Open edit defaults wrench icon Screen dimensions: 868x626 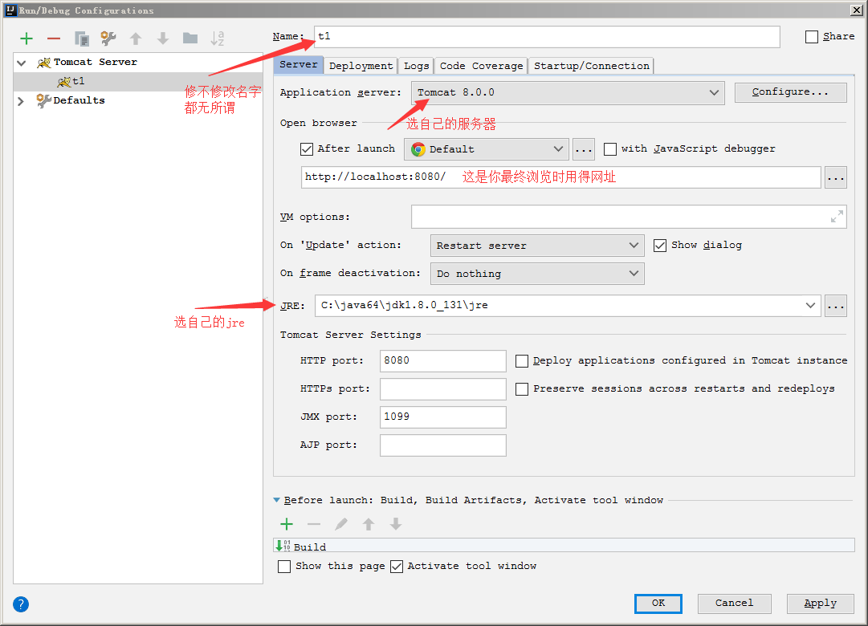(108, 39)
